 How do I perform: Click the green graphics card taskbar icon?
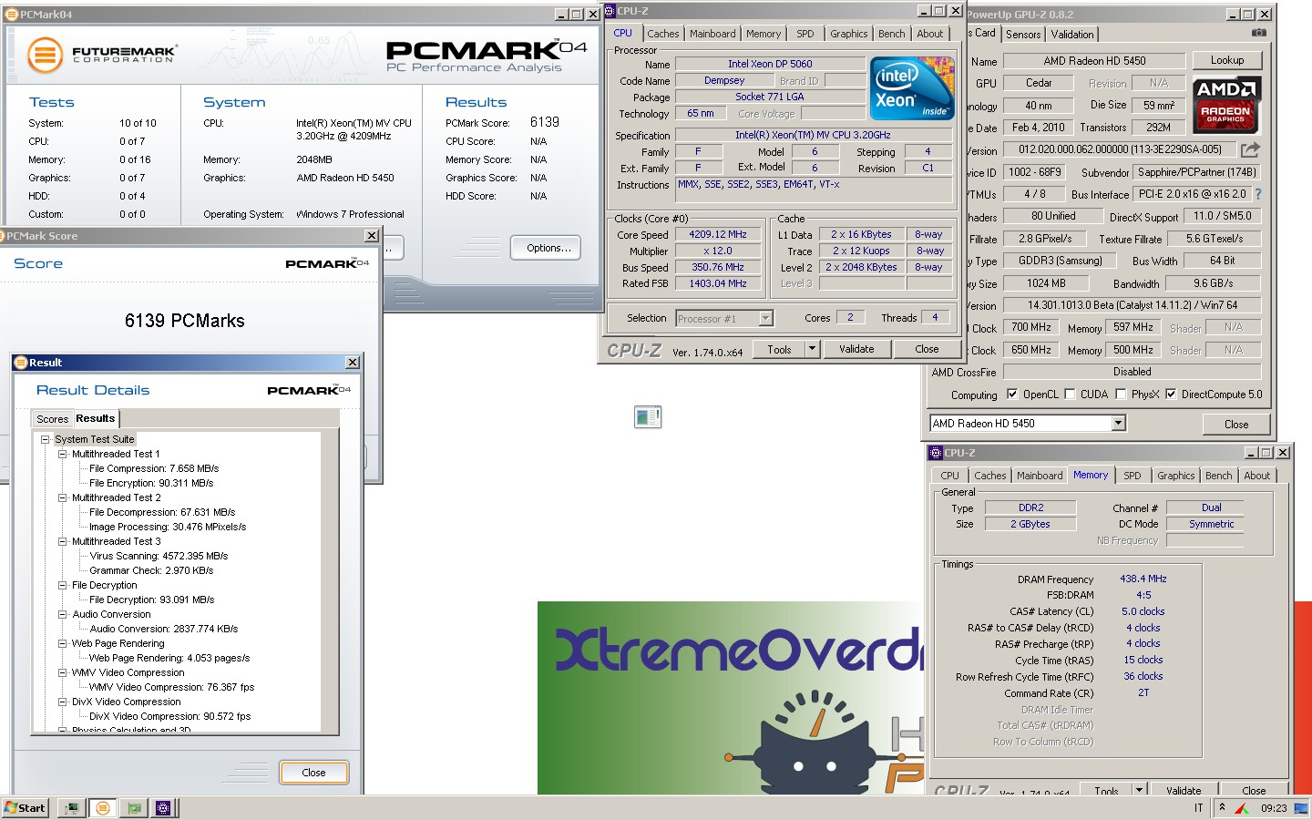(134, 807)
